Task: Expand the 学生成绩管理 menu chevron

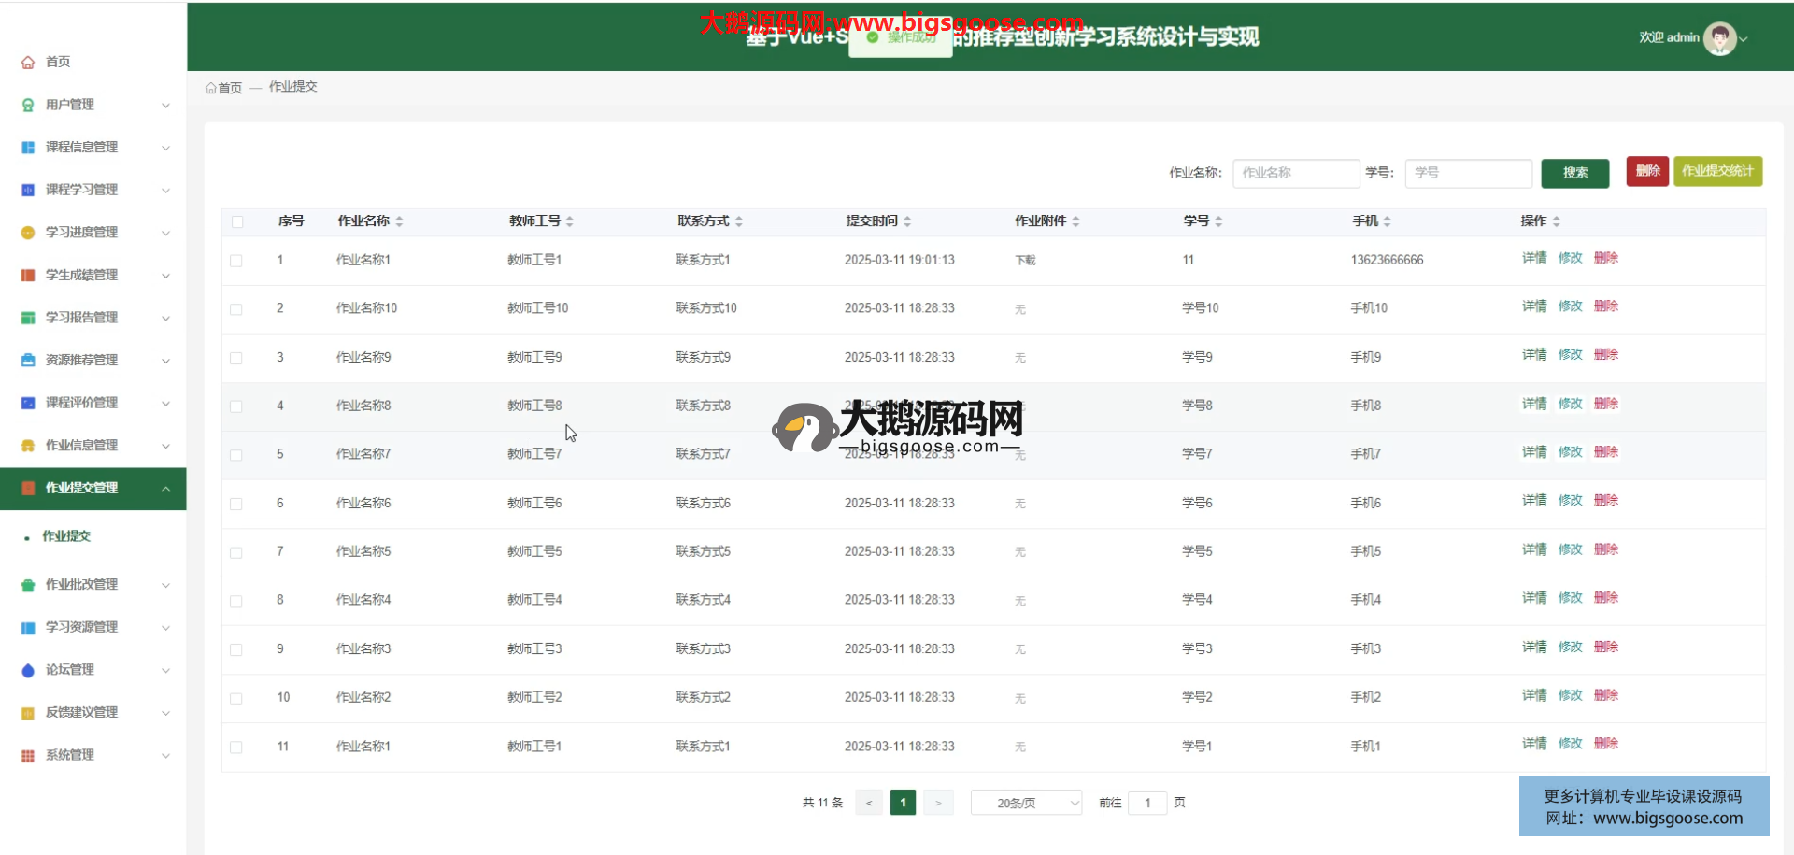Action: [x=165, y=276]
